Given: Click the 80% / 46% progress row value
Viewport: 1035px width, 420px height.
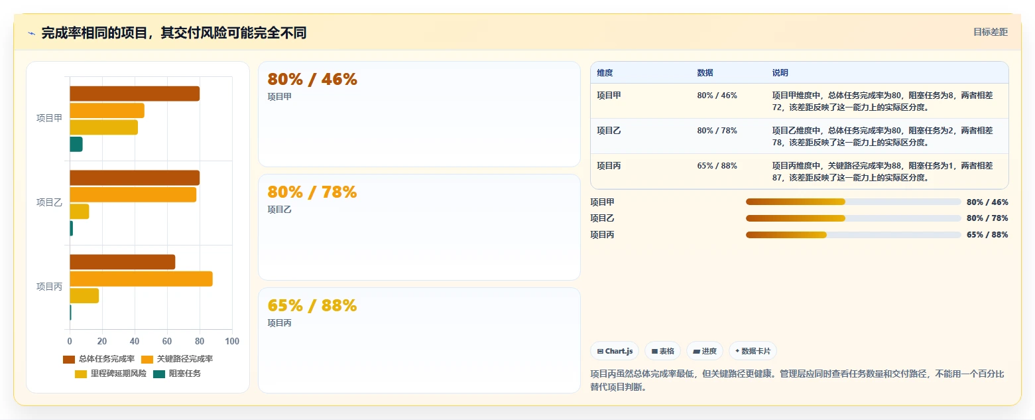Looking at the screenshot, I should tap(987, 202).
